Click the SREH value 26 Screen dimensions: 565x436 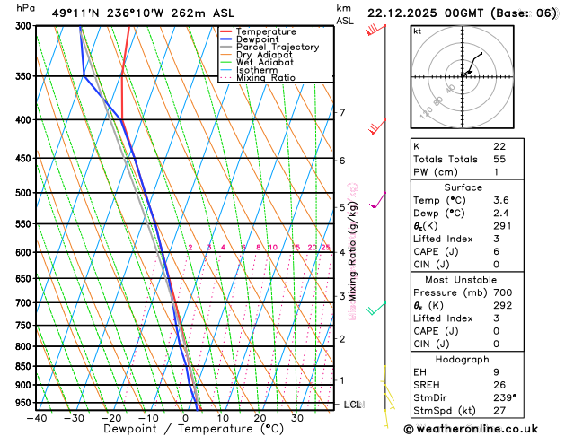(x=499, y=385)
